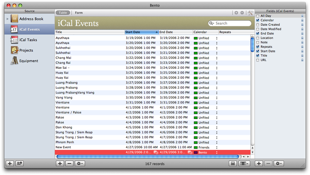Open calendar popup for New Event row

tap(217, 148)
